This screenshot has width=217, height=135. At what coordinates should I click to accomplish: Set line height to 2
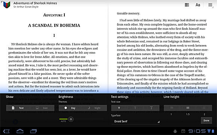pyautogui.click(x=204, y=108)
